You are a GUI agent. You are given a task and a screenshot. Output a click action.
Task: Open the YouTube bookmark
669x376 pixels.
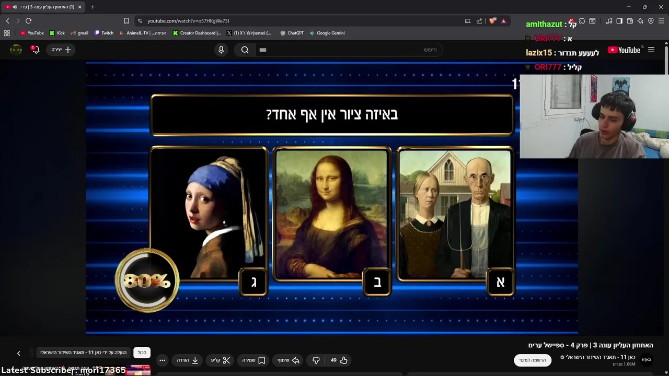(x=32, y=33)
